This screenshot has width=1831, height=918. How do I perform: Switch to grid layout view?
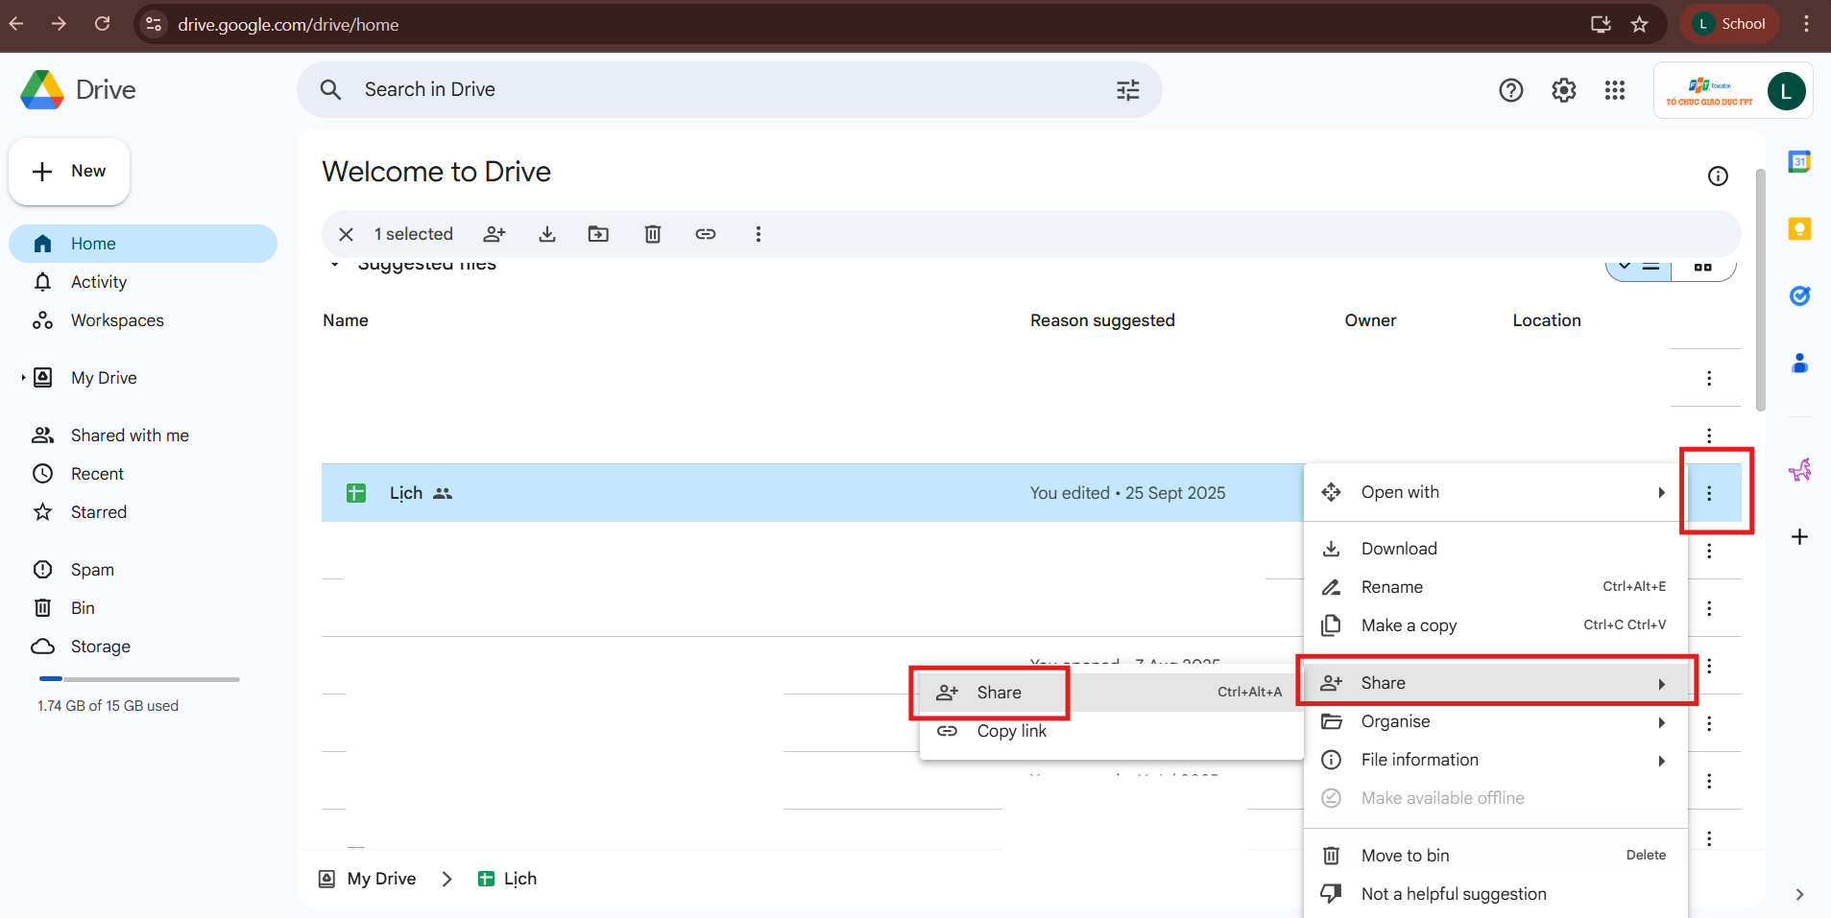(1703, 268)
